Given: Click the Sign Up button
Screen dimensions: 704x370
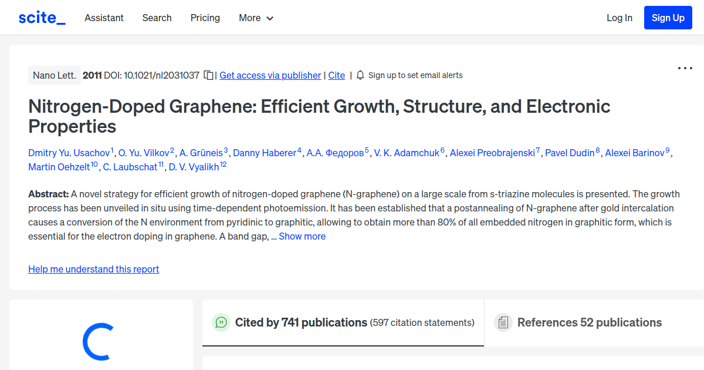Looking at the screenshot, I should tap(668, 18).
